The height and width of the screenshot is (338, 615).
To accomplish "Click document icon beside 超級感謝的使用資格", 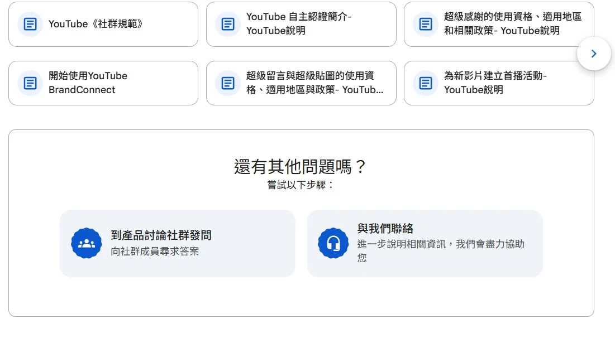I will 426,24.
